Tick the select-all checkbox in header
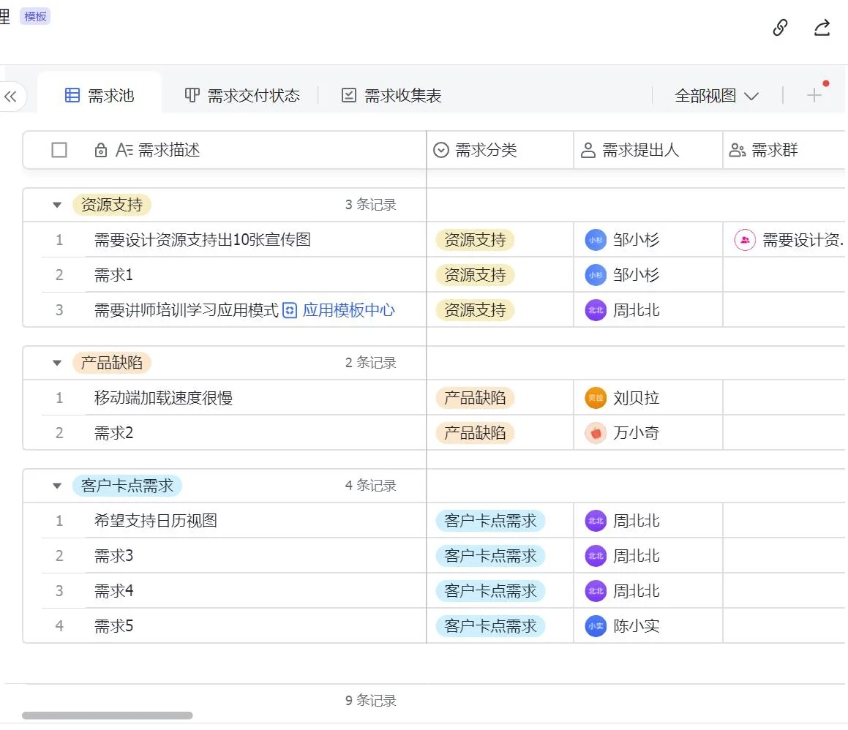 [x=59, y=150]
